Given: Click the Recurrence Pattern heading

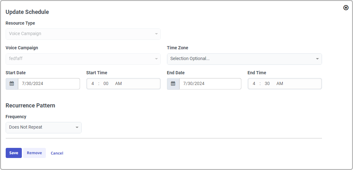Looking at the screenshot, I should 30,106.
